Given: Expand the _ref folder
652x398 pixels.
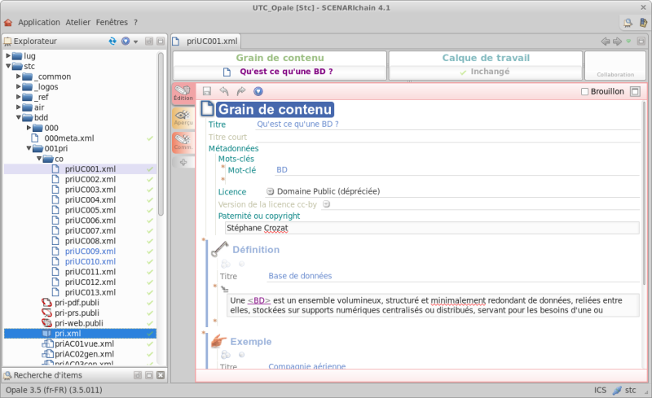Looking at the screenshot, I should pyautogui.click(x=18, y=97).
